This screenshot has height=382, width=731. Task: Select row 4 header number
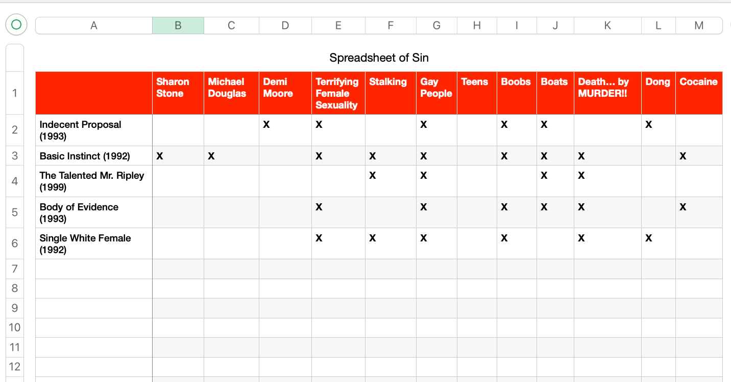click(15, 181)
